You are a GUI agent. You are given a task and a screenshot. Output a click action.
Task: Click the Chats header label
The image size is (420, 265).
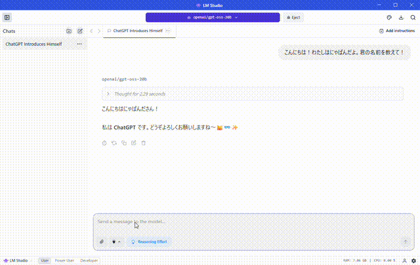9,31
